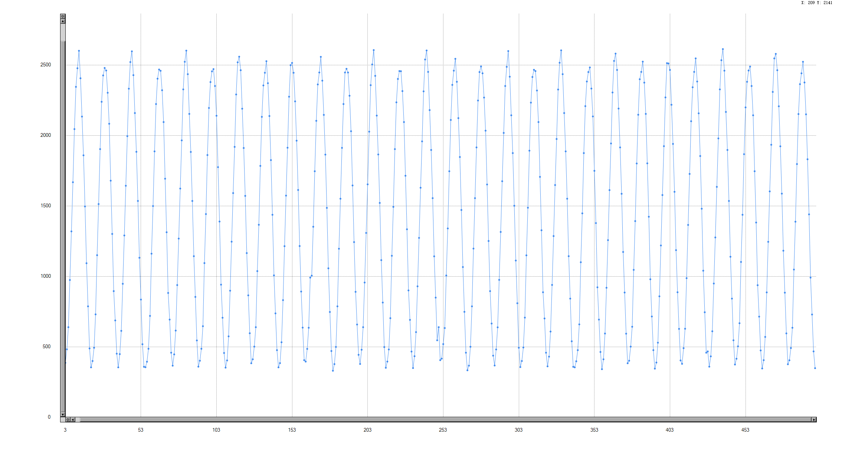This screenshot has height=455, width=842.
Task: Click the X/Y coordinate readout text
Action: (x=816, y=3)
